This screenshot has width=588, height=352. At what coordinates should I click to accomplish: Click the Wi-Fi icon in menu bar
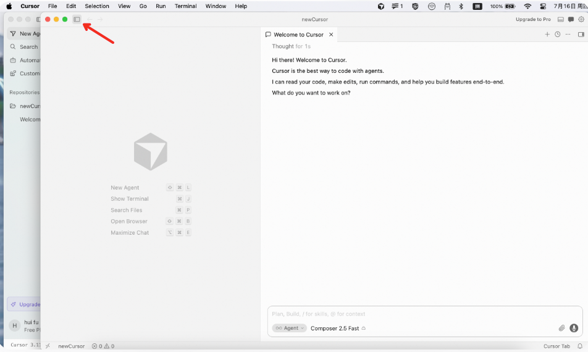point(527,6)
